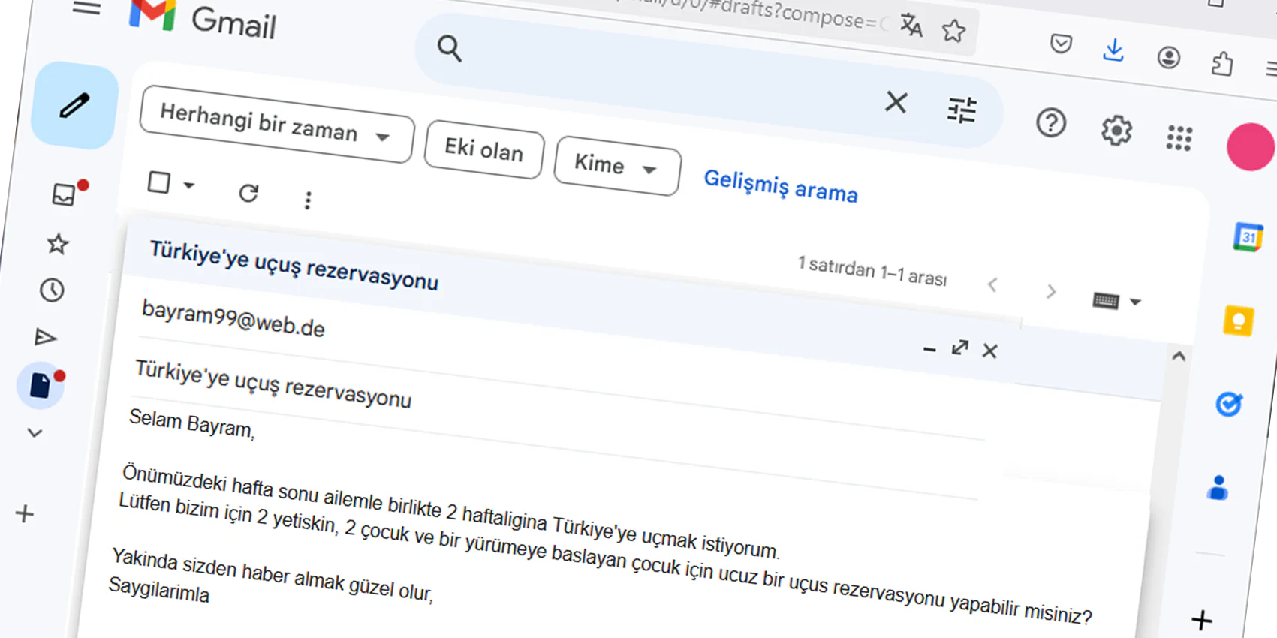The height and width of the screenshot is (638, 1277).
Task: Click the search magnifier icon
Action: pos(449,48)
